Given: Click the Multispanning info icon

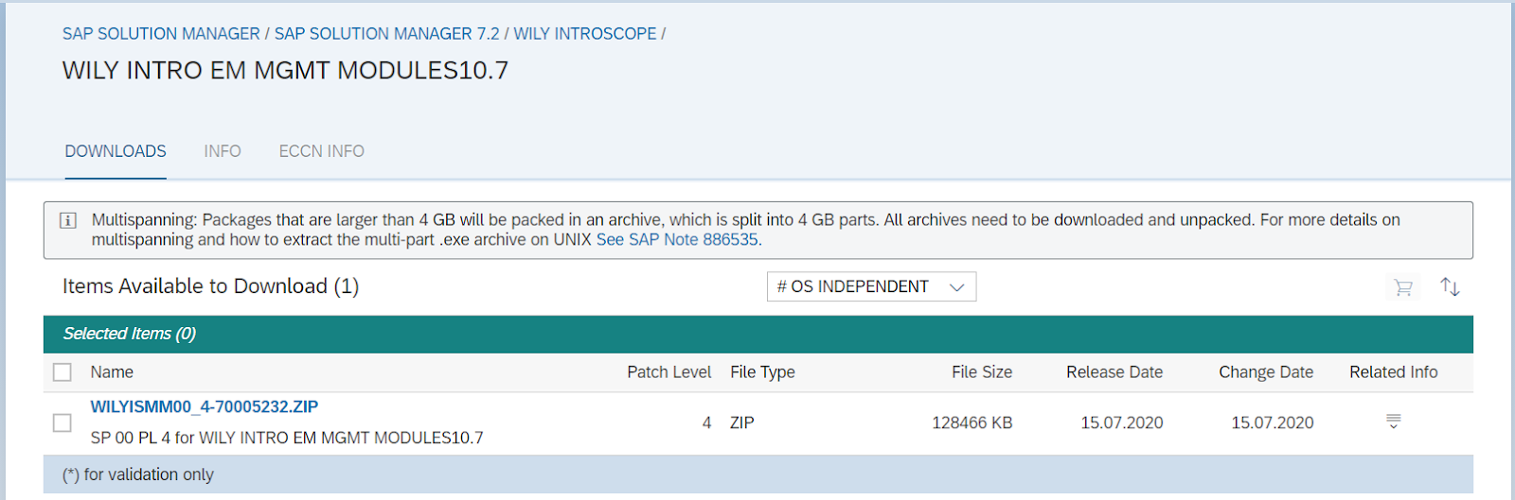Looking at the screenshot, I should coord(68,220).
